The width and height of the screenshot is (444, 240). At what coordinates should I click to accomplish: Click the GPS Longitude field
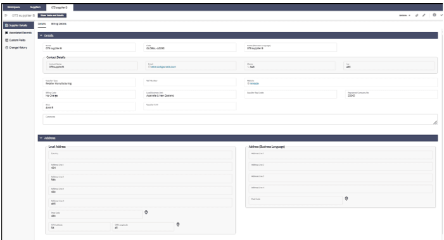point(143,227)
